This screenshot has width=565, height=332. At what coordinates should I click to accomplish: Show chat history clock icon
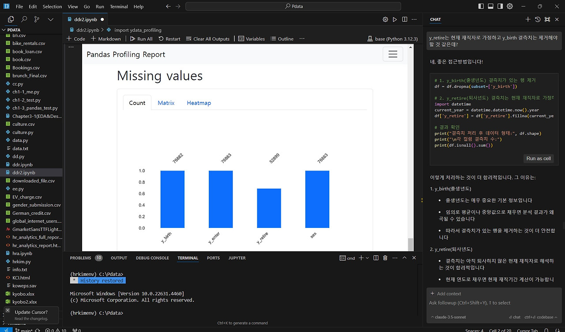538,19
